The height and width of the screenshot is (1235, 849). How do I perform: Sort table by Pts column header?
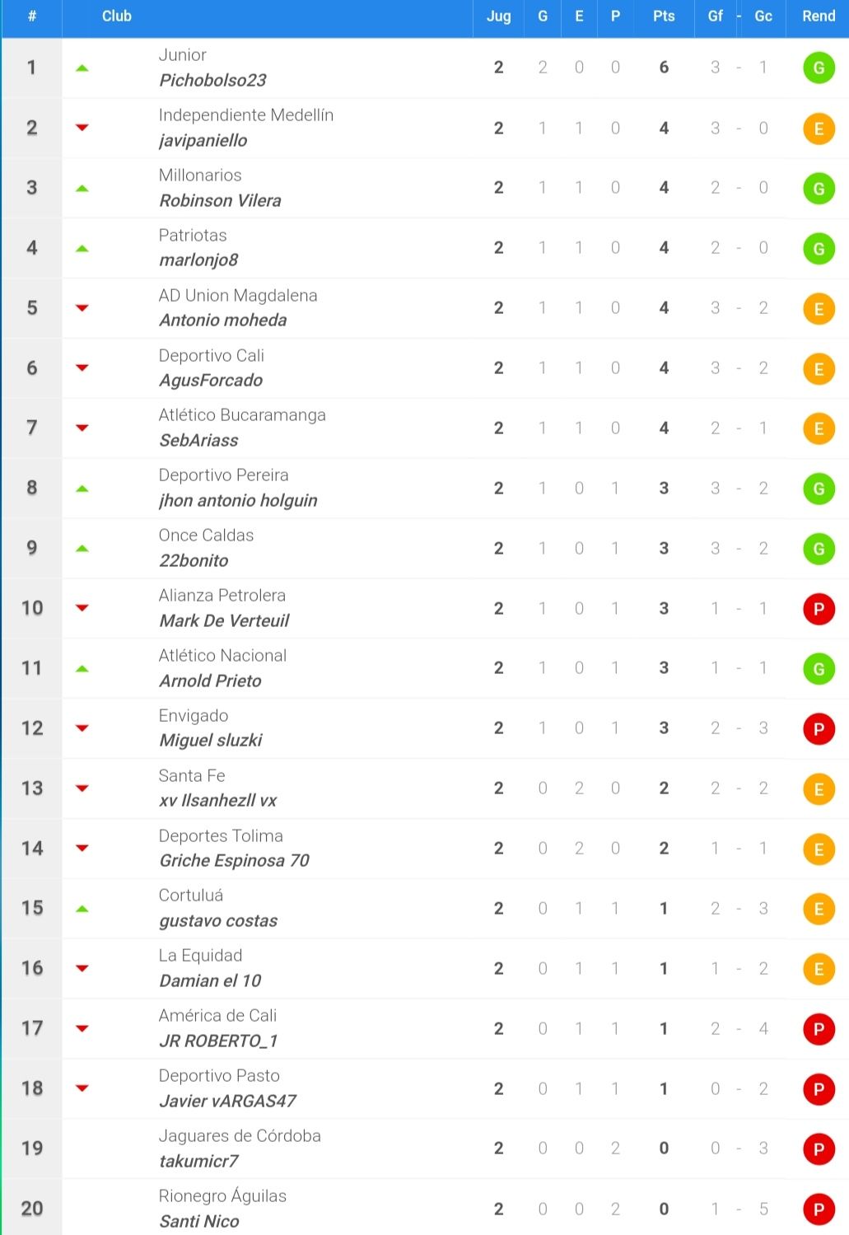664,16
